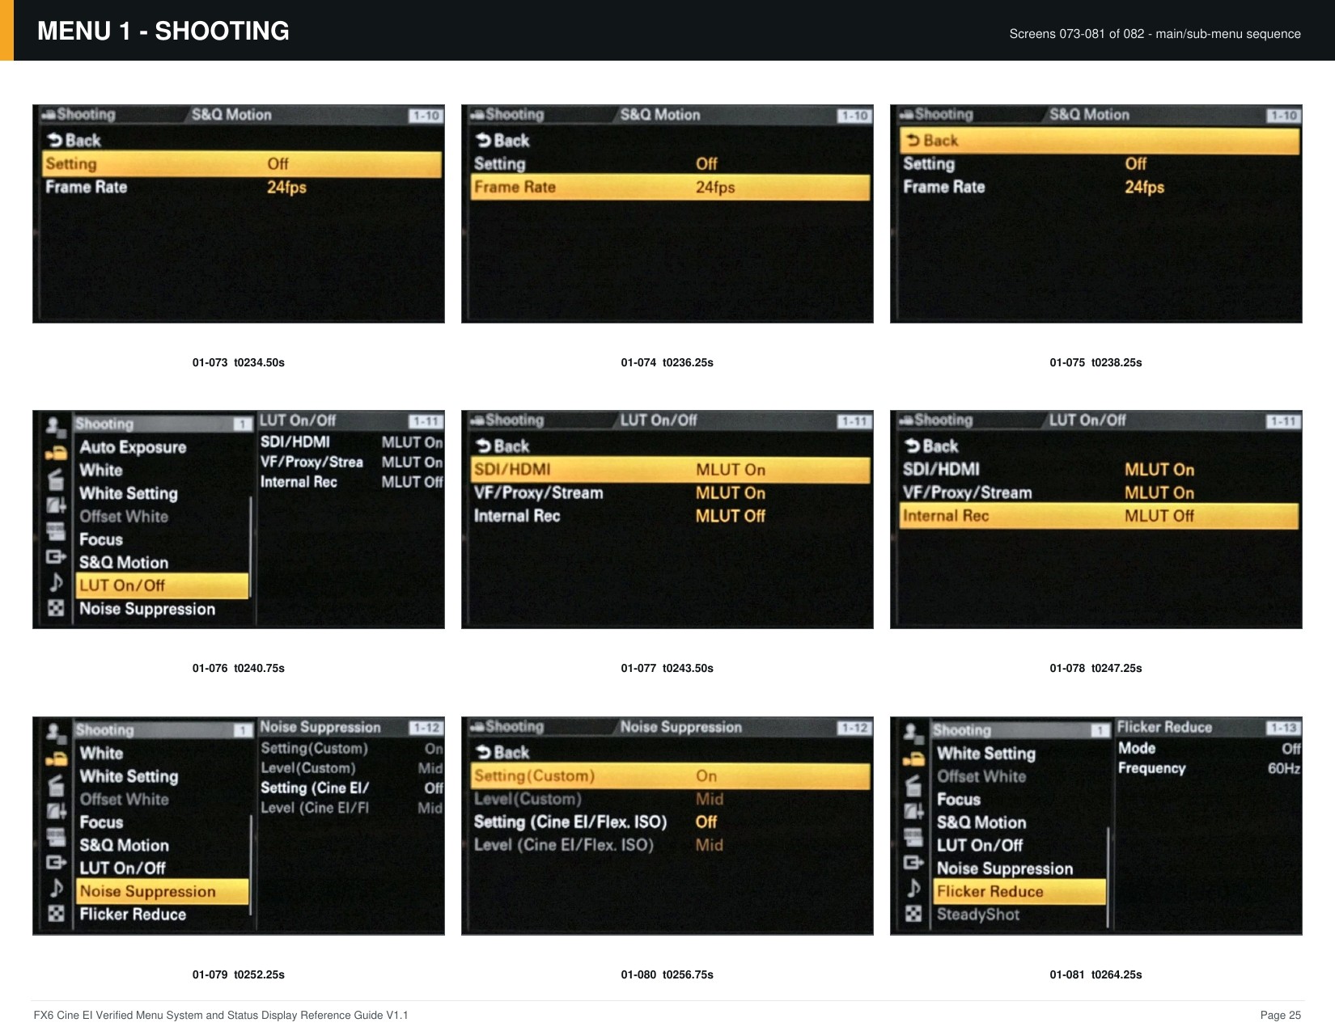1335x1031 pixels.
Task: Open the Paint/Look curve icon in screen 01-076
Action: pos(55,505)
